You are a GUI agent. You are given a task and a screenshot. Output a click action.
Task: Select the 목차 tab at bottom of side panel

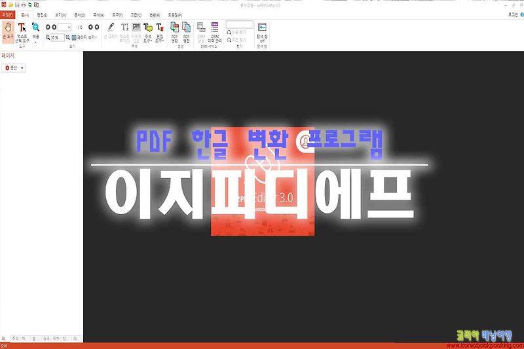56,339
